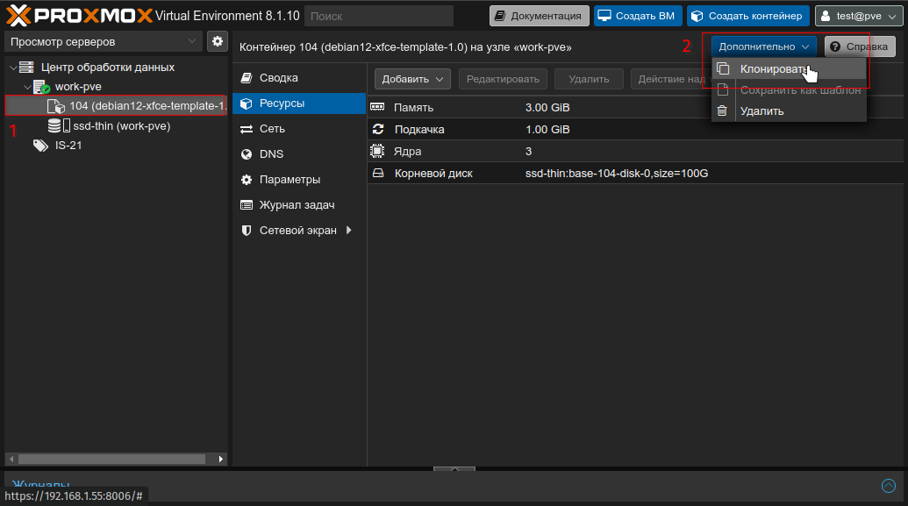Screen dimensions: 908x506
Task: Click the IS-21 tag icon
Action: [40, 146]
